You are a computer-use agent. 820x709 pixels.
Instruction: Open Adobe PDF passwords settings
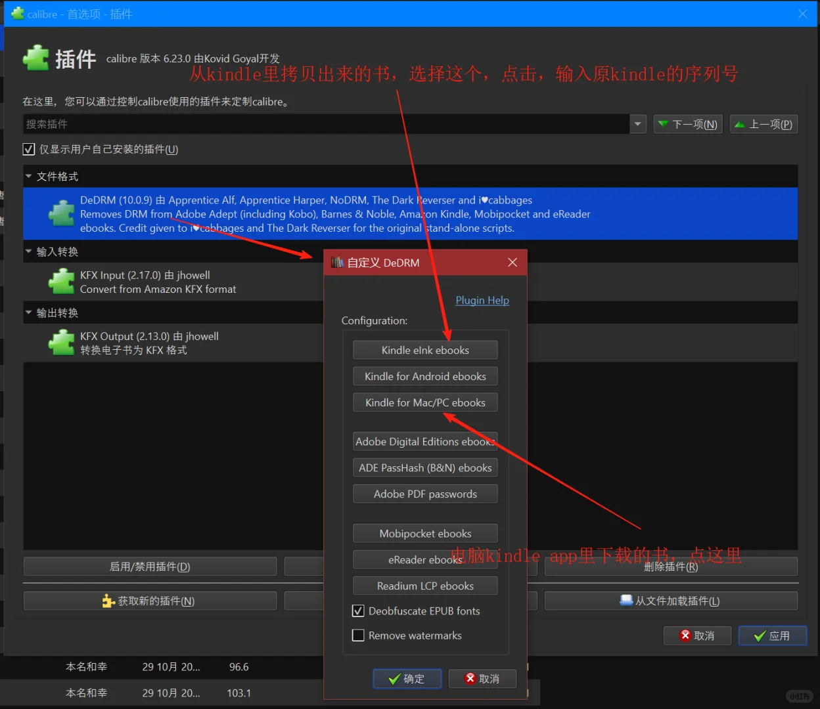tap(425, 494)
